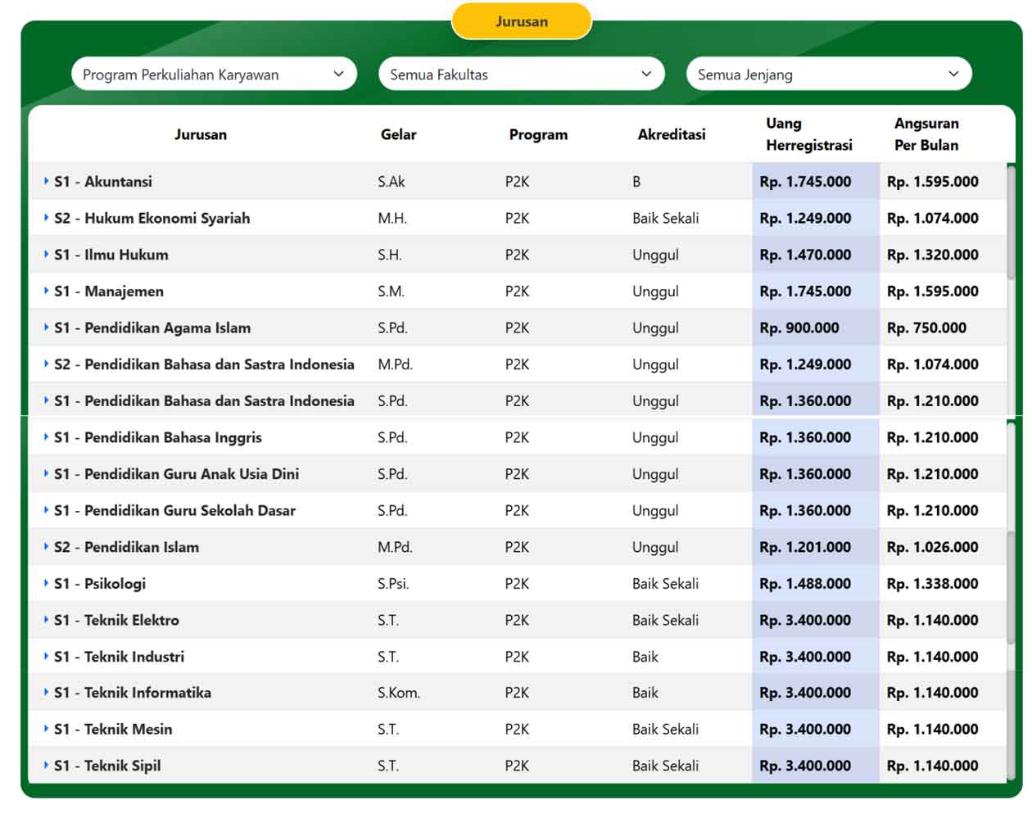The height and width of the screenshot is (818, 1032).
Task: Click the S.Kom. degree cell
Action: [399, 693]
